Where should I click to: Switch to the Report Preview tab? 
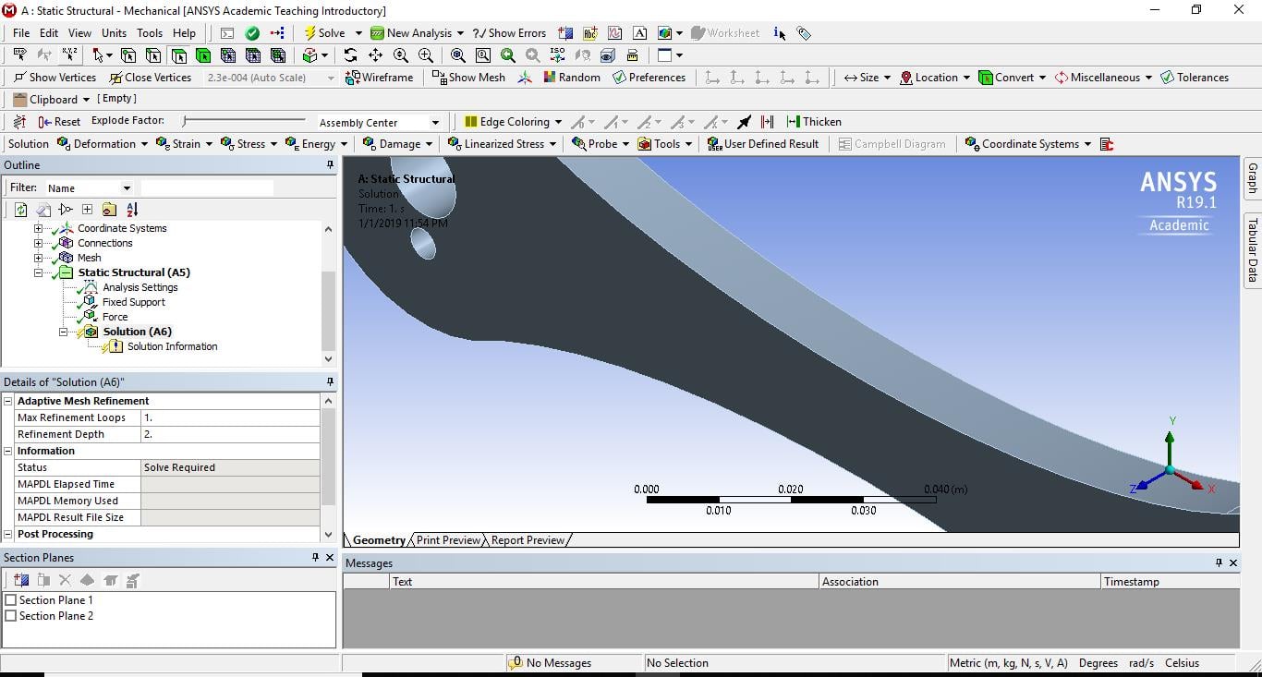(x=528, y=540)
